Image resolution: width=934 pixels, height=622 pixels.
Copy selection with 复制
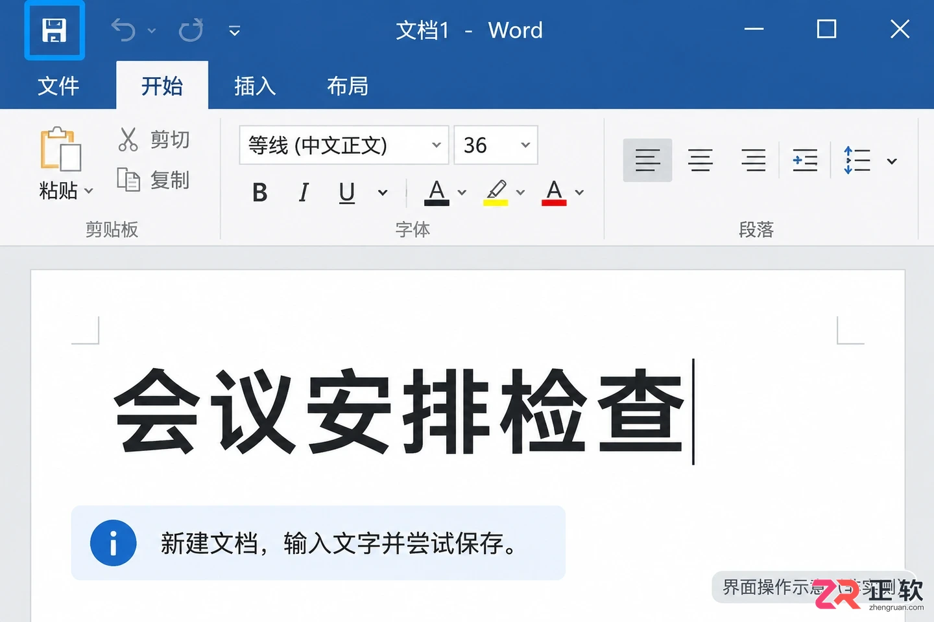pyautogui.click(x=154, y=179)
